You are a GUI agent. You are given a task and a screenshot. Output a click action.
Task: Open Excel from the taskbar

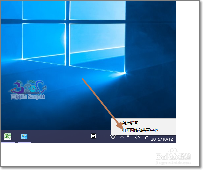pos(8,136)
